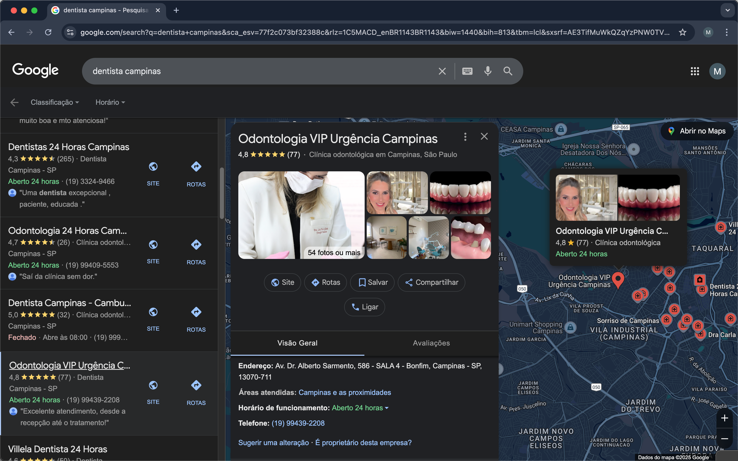Viewport: 738px width, 461px height.
Task: Open the Sugerir uma alteração link
Action: point(274,443)
